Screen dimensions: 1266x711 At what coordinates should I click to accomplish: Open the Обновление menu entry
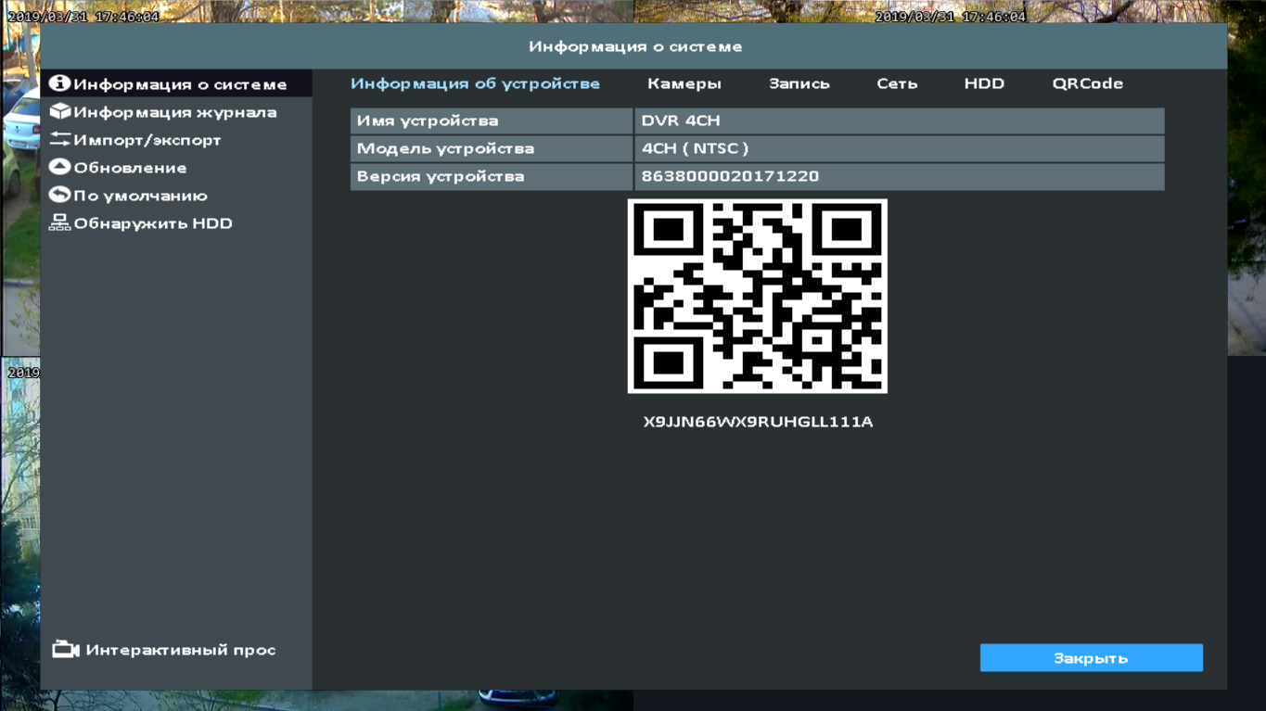176,168
